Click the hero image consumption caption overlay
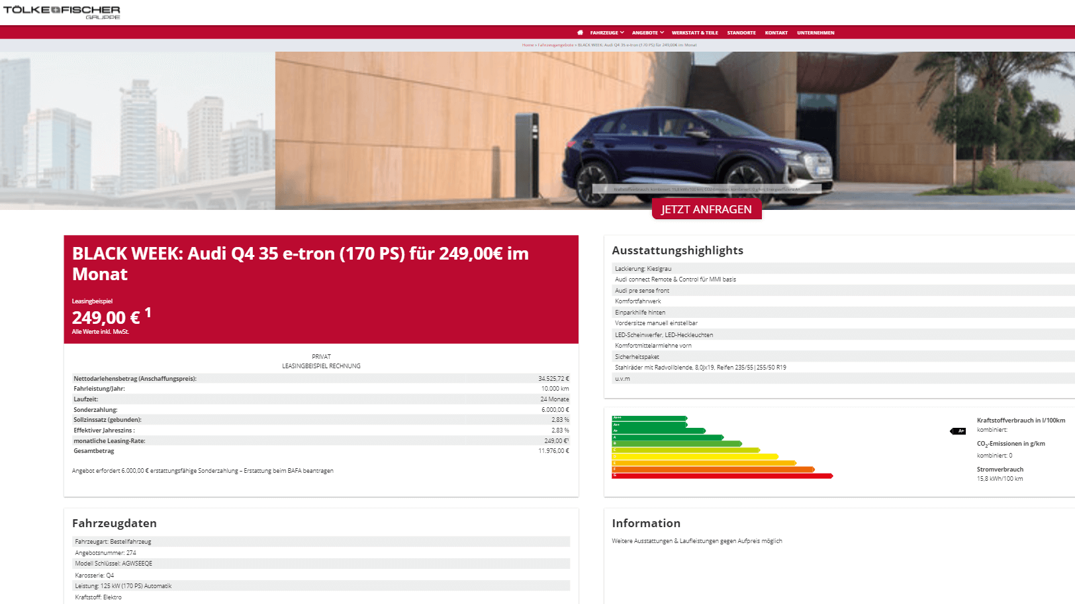 [707, 189]
